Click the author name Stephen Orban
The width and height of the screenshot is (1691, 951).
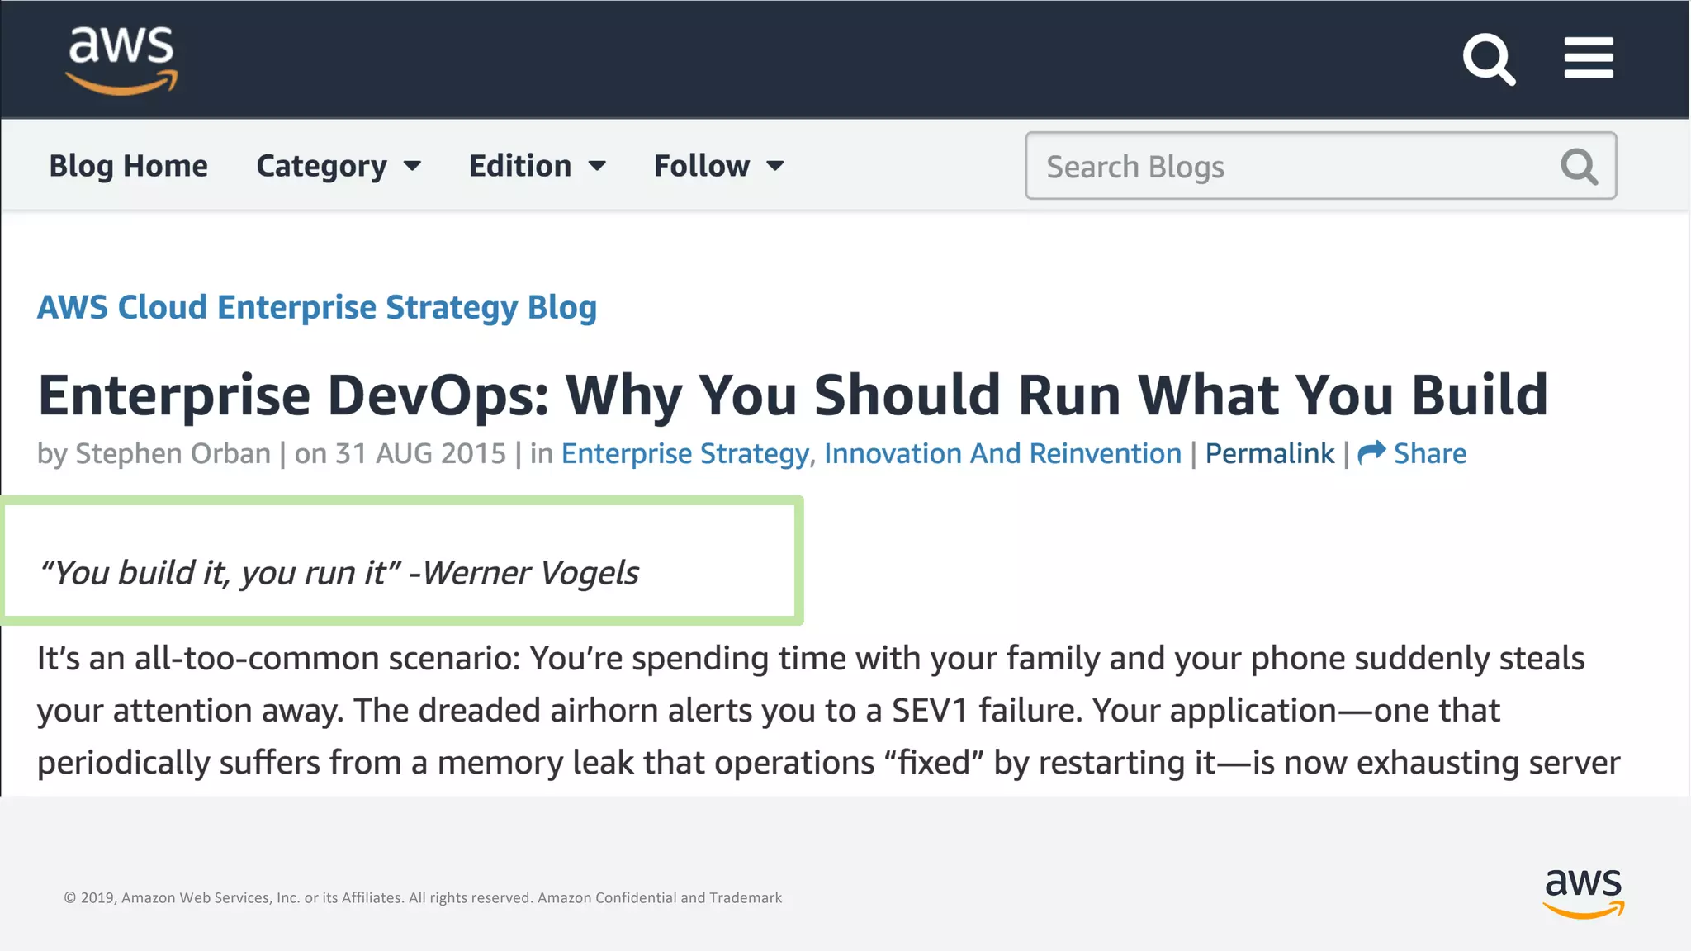pos(173,454)
